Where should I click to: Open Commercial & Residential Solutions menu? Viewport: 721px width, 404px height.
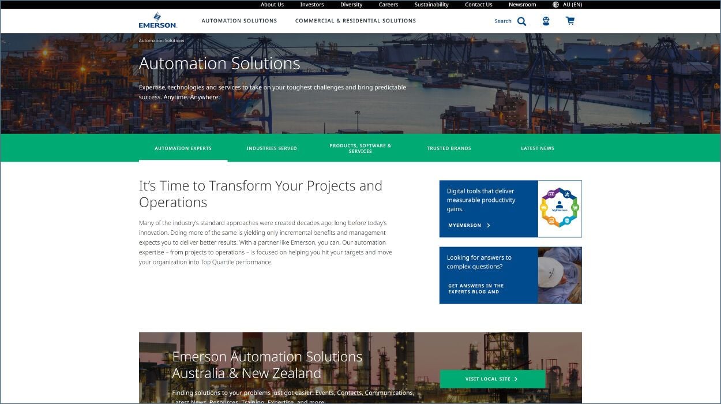[x=355, y=21]
